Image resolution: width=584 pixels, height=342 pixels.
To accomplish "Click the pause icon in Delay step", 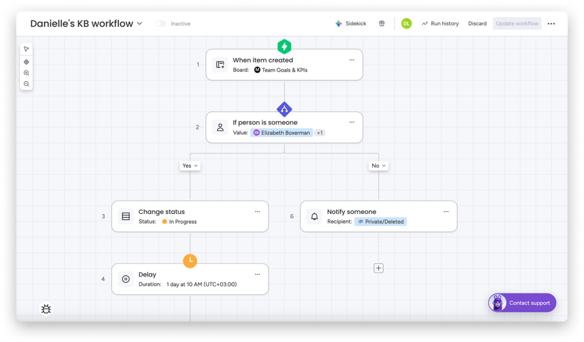I will [126, 279].
